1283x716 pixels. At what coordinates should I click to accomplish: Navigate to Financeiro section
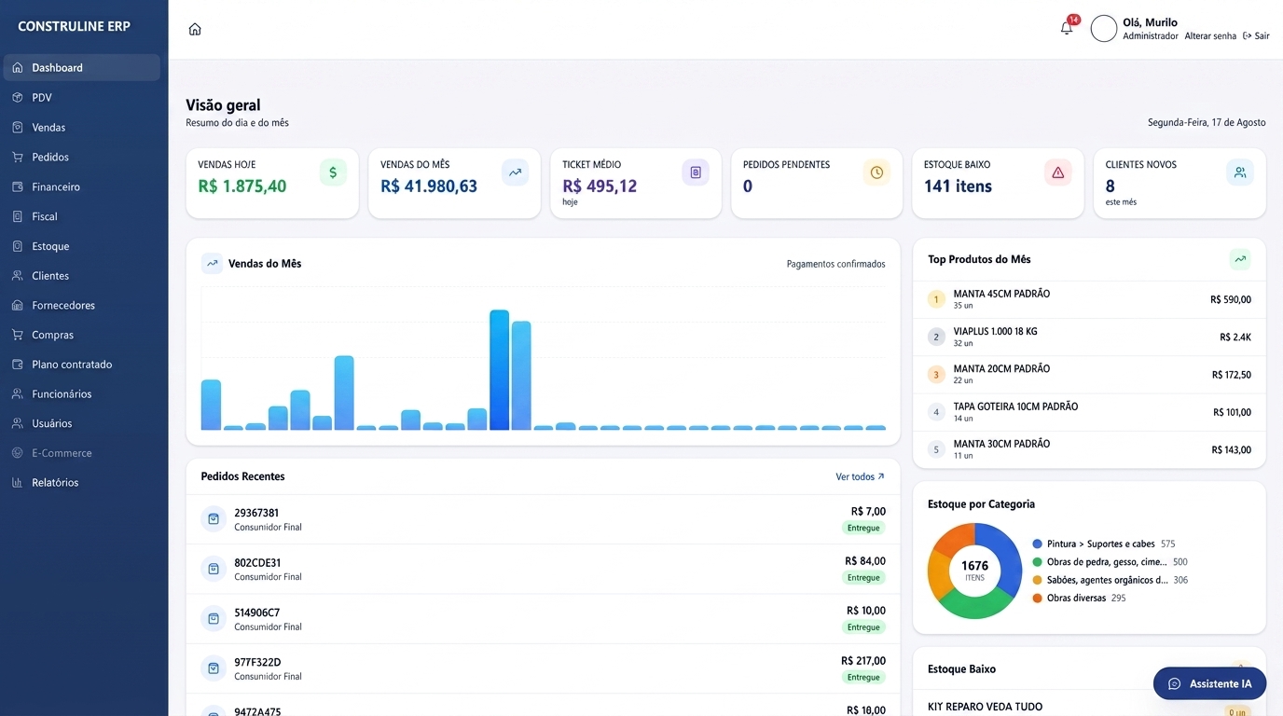pyautogui.click(x=82, y=186)
